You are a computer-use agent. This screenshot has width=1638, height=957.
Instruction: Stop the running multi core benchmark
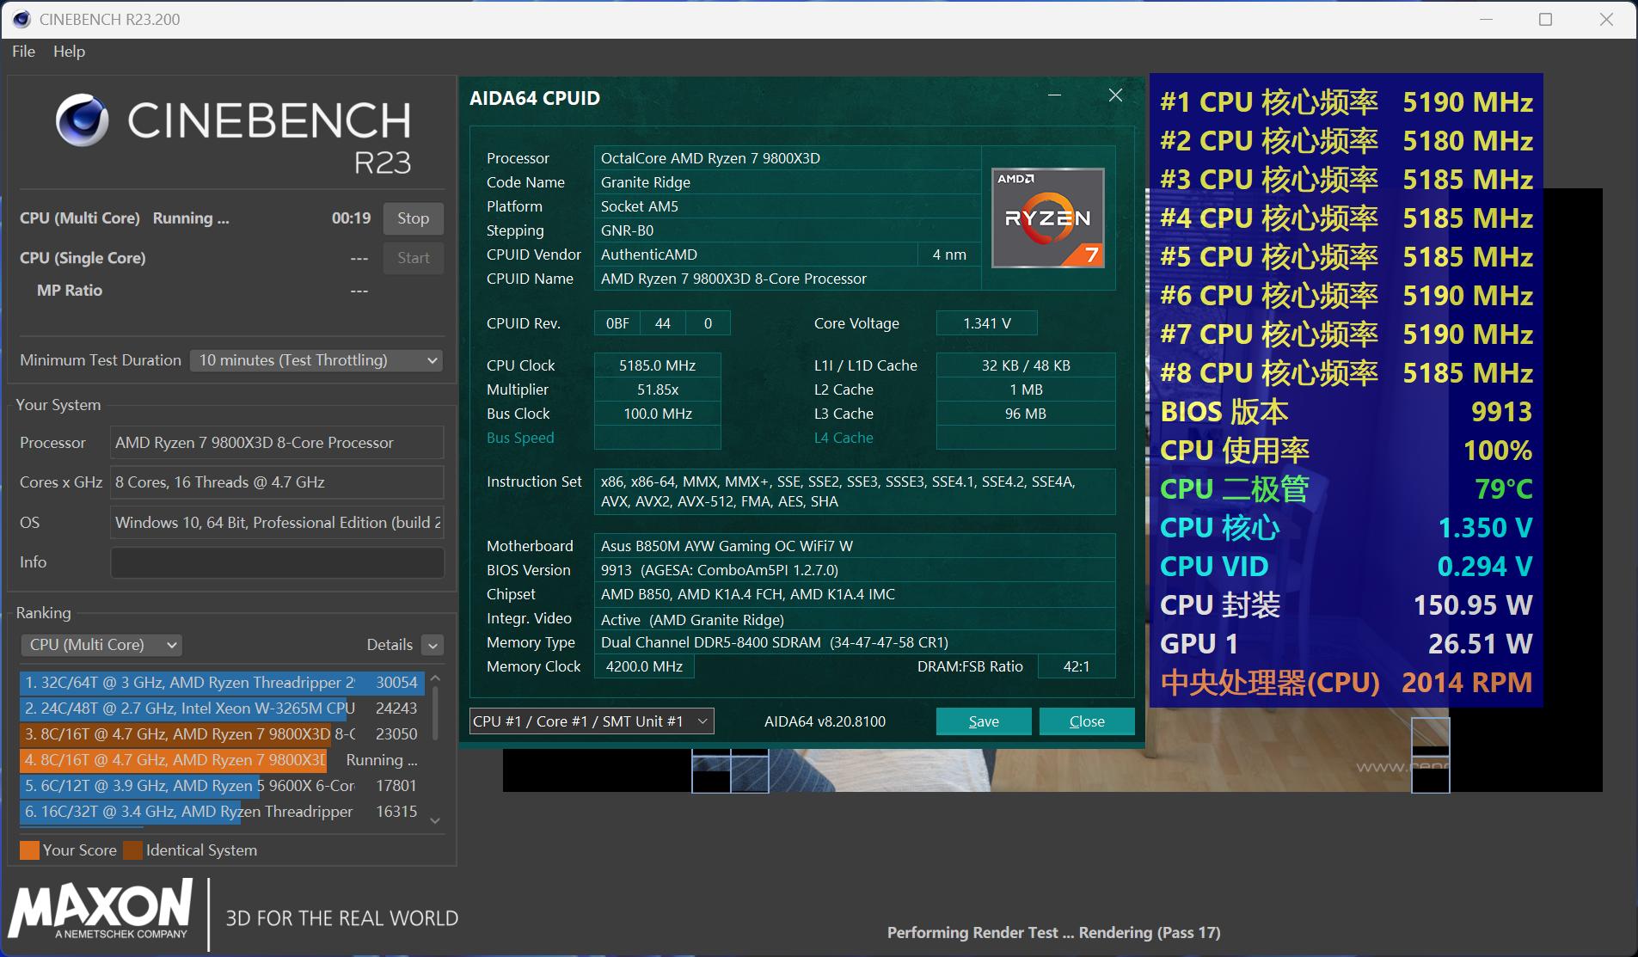click(413, 218)
